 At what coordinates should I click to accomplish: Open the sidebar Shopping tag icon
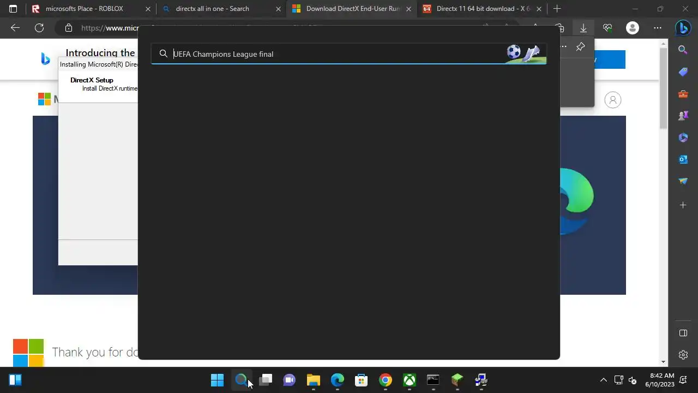tap(683, 72)
